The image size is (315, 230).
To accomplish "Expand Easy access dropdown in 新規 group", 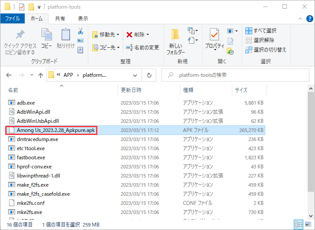I will (193, 40).
